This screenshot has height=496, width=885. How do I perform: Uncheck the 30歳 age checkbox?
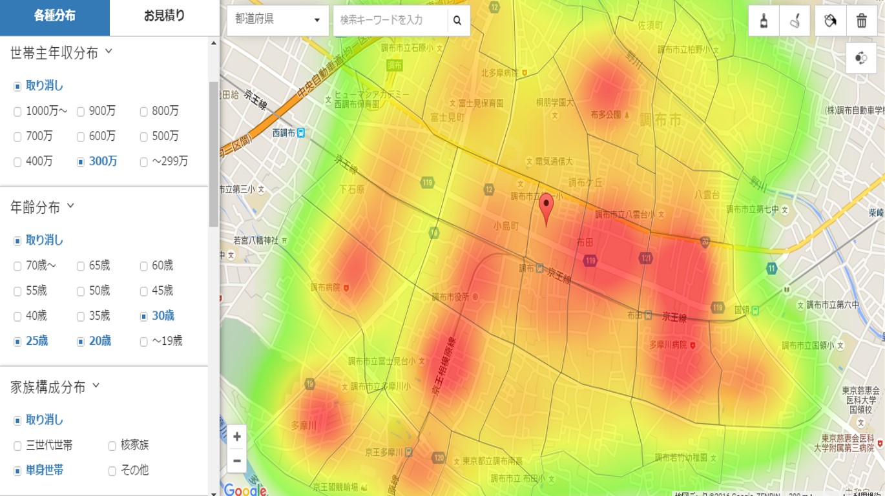pyautogui.click(x=144, y=316)
